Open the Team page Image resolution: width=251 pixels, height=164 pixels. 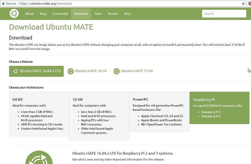coord(98,14)
